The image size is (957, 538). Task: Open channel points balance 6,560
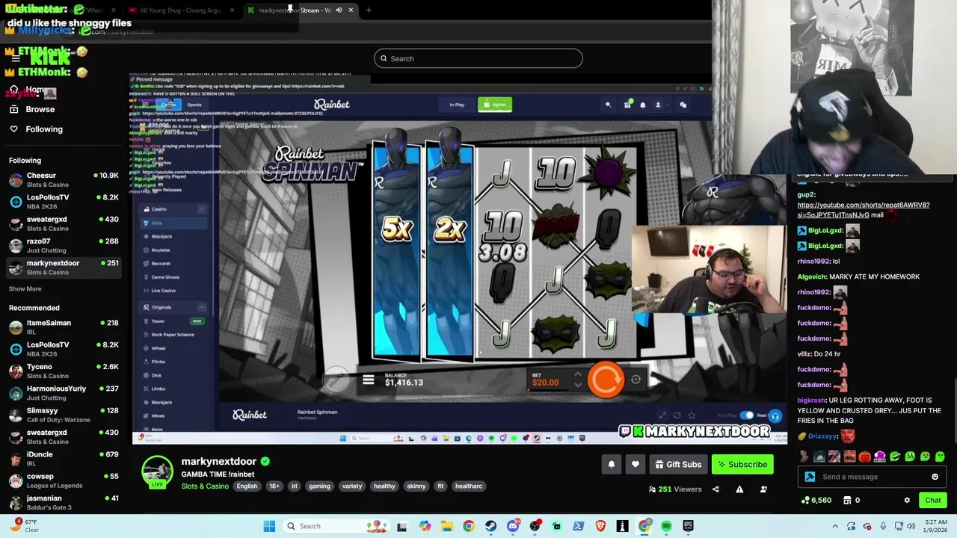(x=816, y=501)
